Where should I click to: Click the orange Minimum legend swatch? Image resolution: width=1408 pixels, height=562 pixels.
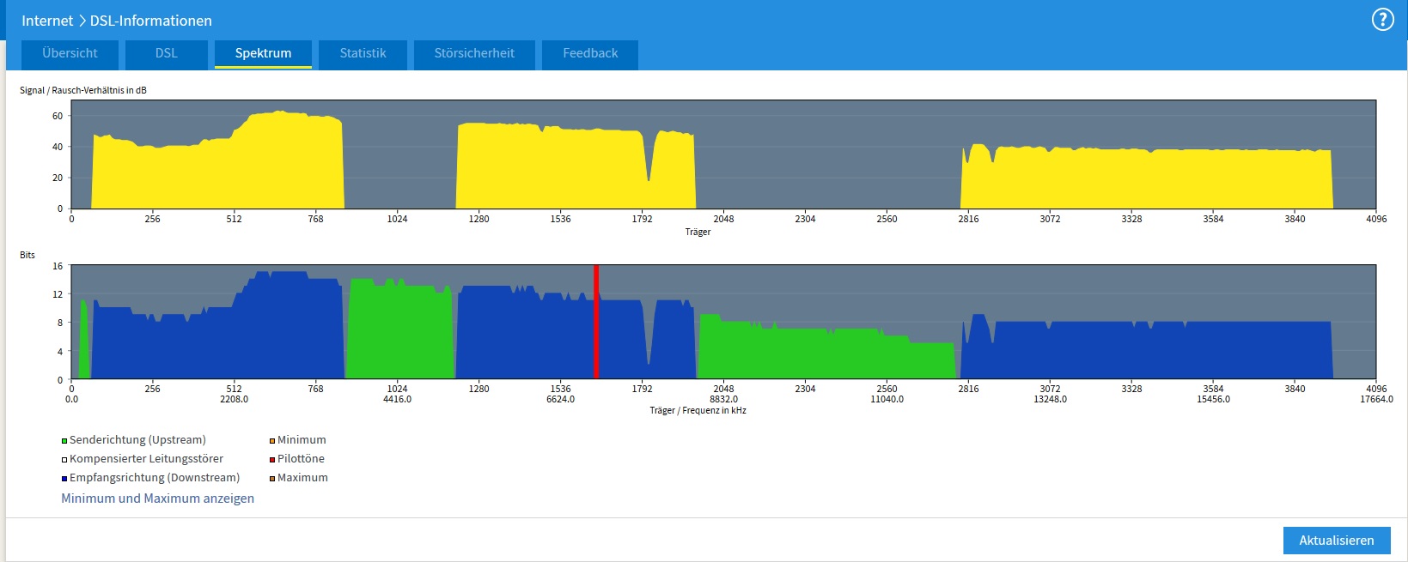(x=272, y=441)
